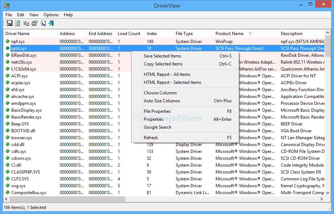The image size is (334, 214).
Task: Select the Properties Alt+Enter menu entry
Action: [185, 119]
